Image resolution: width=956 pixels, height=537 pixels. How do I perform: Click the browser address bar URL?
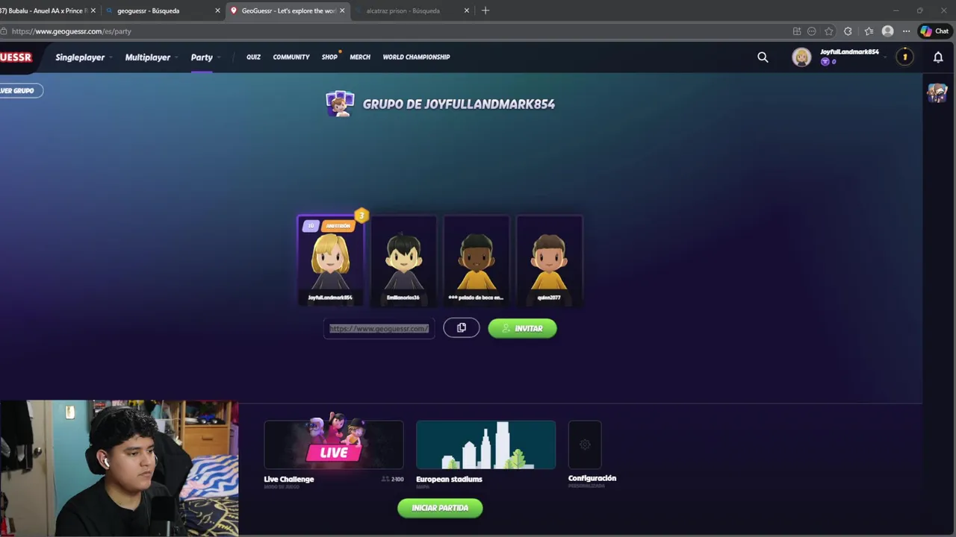point(72,31)
